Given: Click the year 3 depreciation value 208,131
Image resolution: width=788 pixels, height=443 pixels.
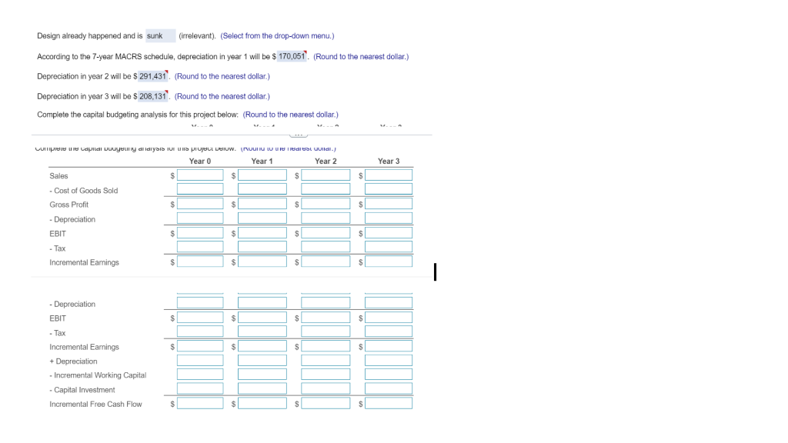Looking at the screenshot, I should (x=153, y=96).
